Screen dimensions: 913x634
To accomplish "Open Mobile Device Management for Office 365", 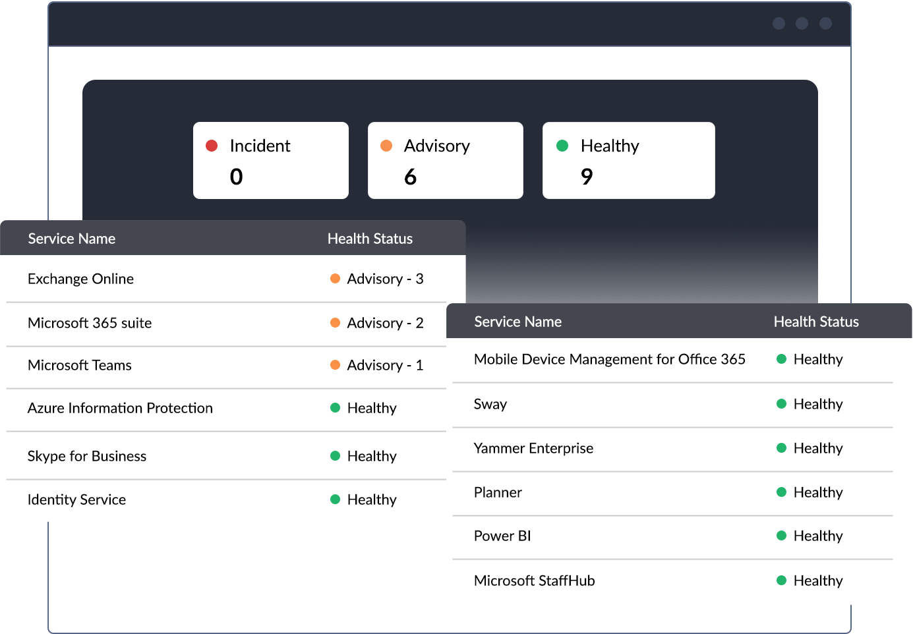I will click(x=610, y=359).
